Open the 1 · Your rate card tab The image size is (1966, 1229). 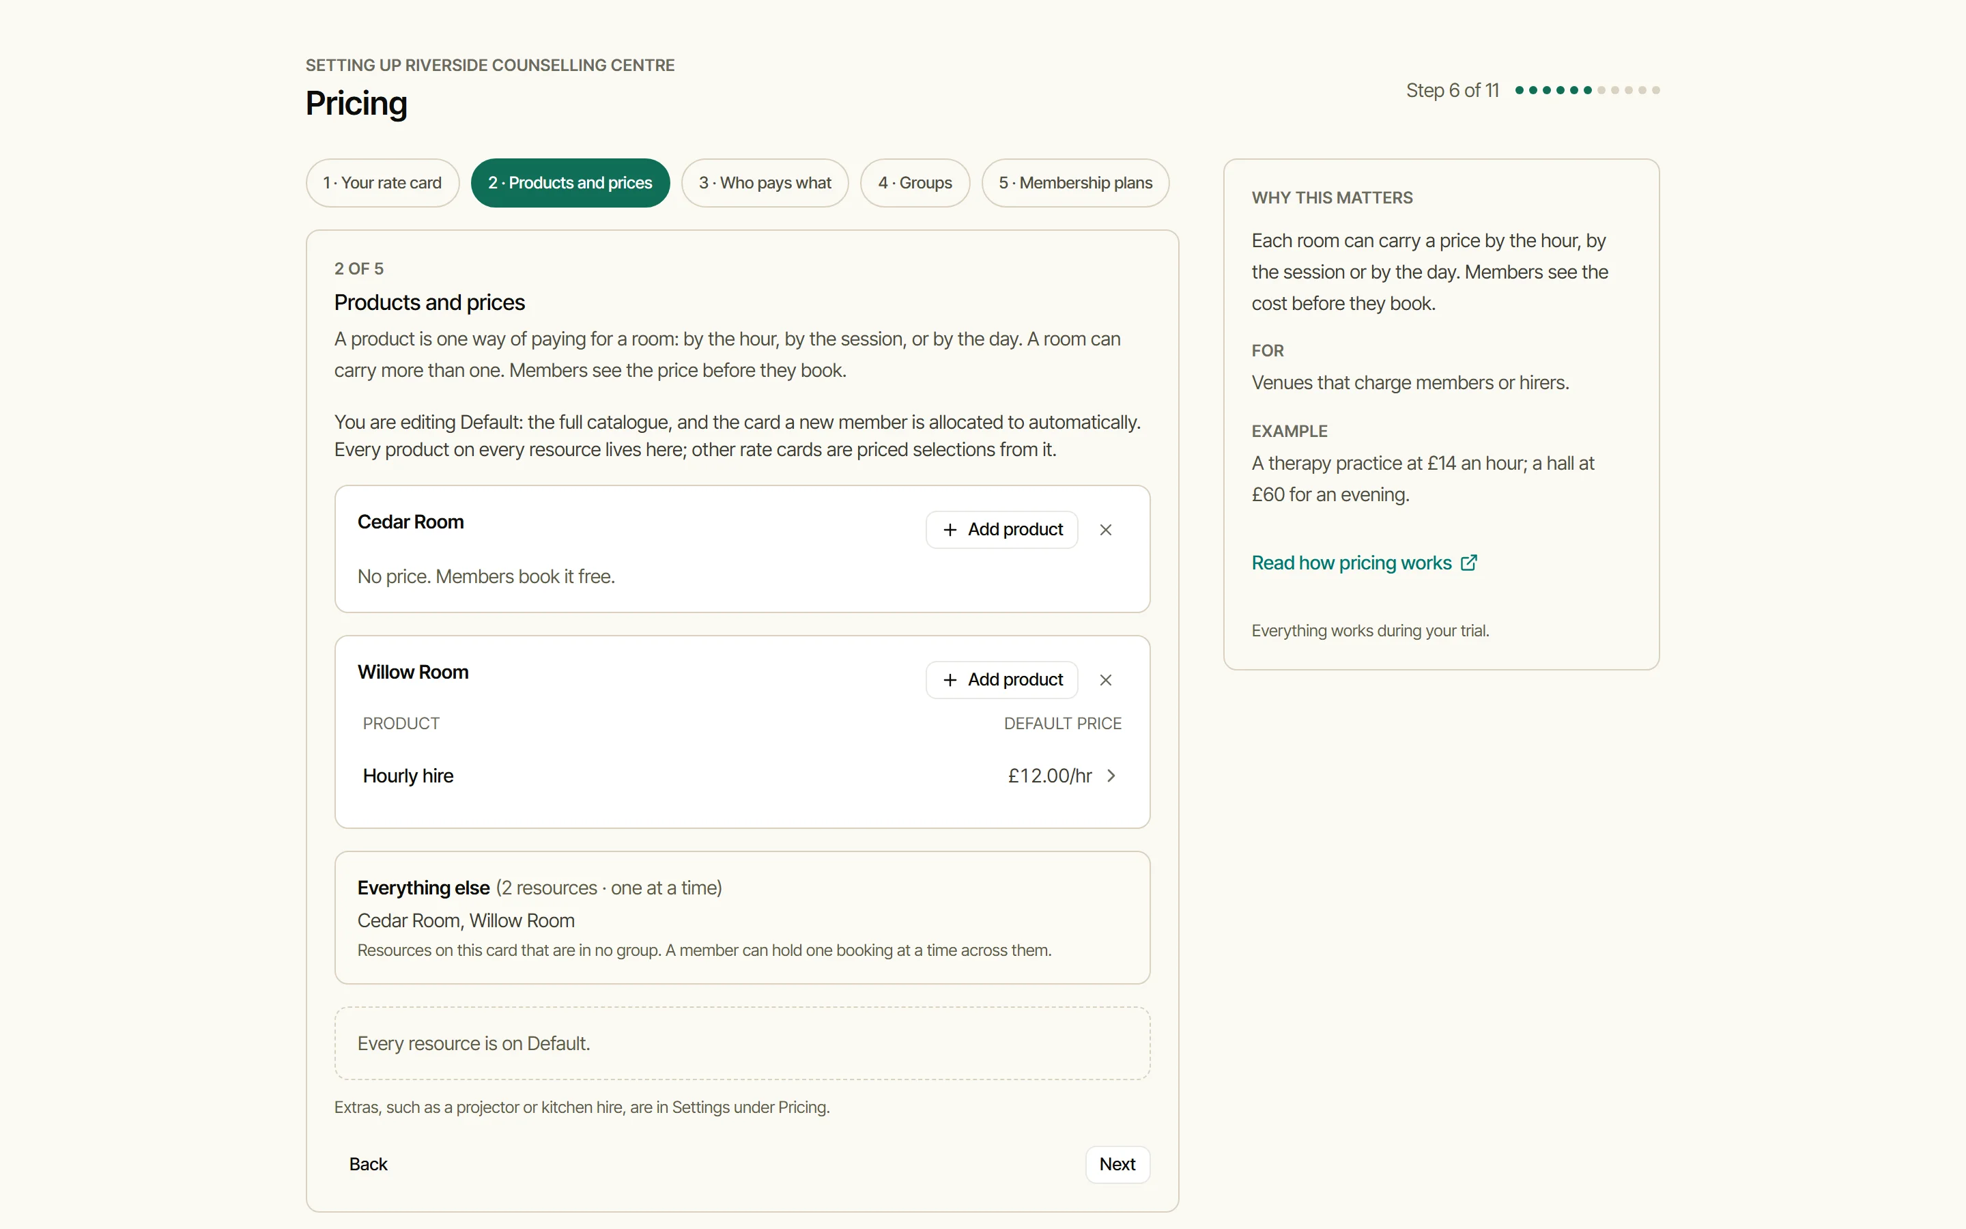click(x=383, y=183)
